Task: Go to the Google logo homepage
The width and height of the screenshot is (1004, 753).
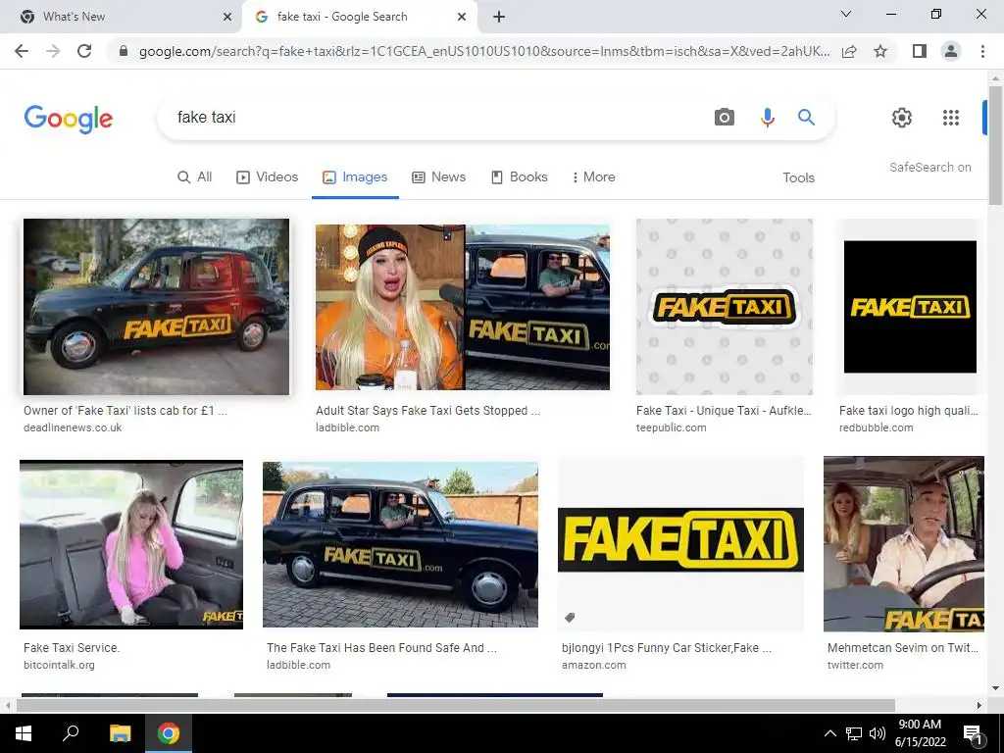Action: [x=69, y=119]
